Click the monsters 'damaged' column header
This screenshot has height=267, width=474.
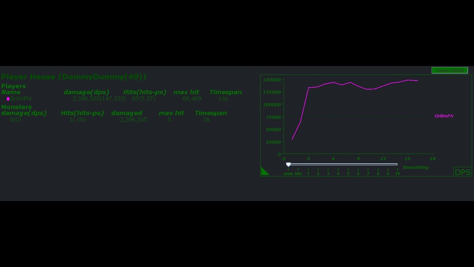pyautogui.click(x=127, y=113)
